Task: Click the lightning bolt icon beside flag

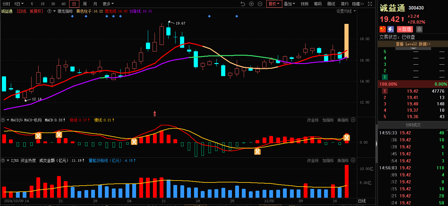Action: (x=391, y=29)
